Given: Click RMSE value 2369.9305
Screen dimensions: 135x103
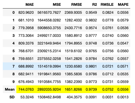Looking at the screenshot, I should [x=73, y=12].
